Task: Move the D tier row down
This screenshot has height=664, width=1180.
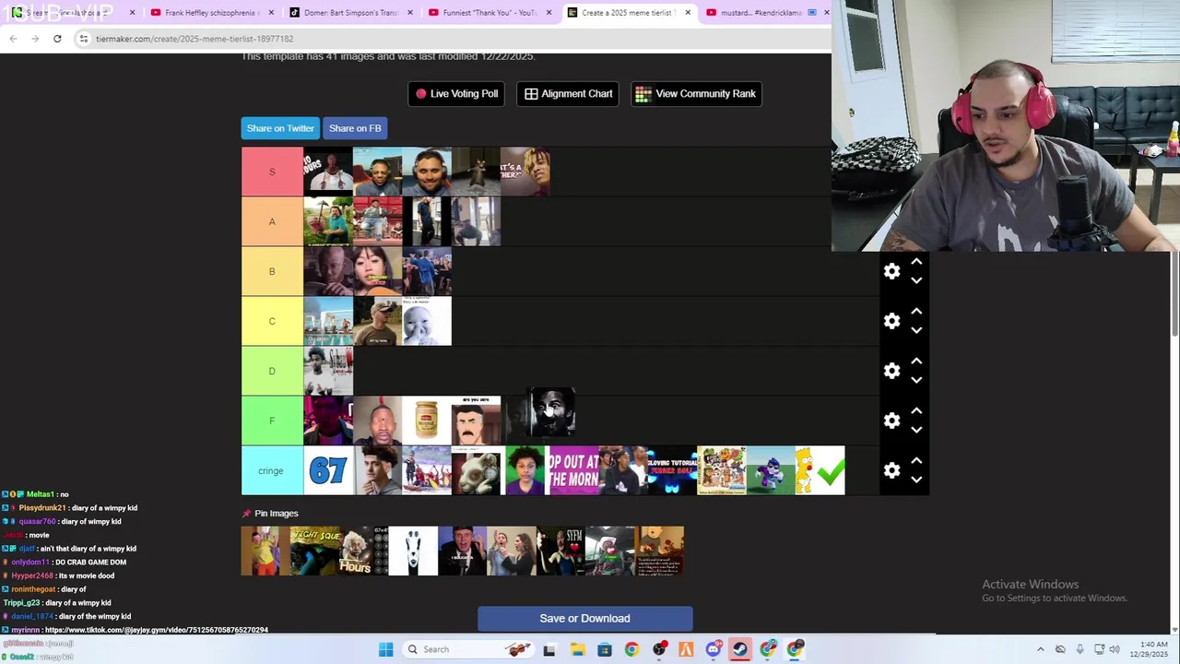Action: (916, 380)
